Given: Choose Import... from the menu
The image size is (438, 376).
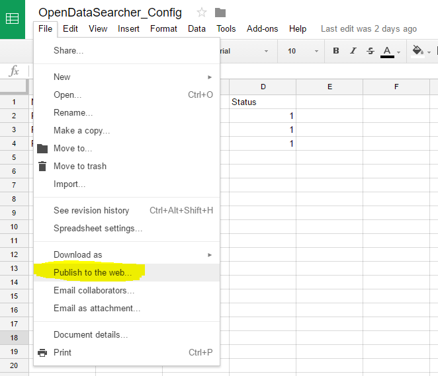Looking at the screenshot, I should (126, 184).
